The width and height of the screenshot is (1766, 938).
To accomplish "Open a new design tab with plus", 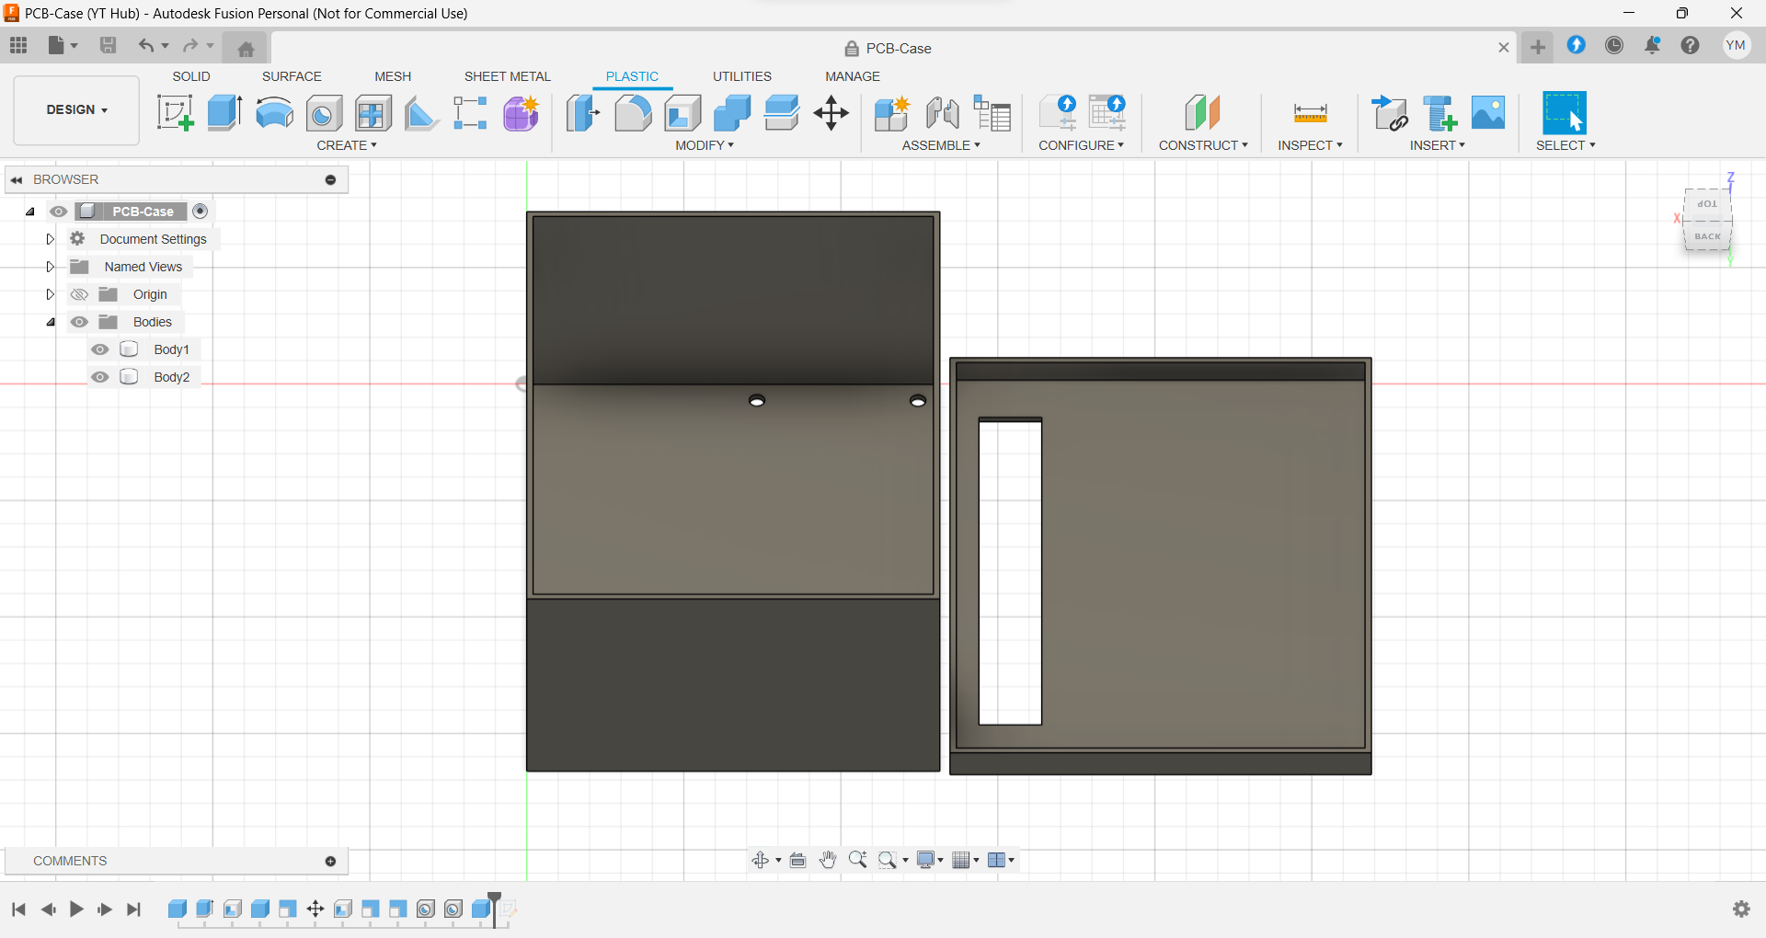I will click(x=1538, y=47).
